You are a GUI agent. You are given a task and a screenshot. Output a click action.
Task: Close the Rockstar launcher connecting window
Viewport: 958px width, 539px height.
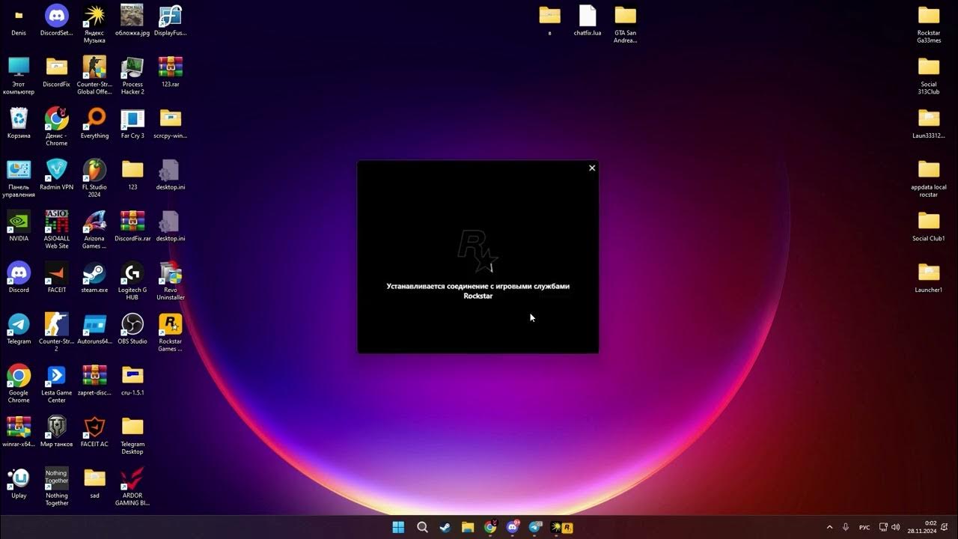[x=592, y=168]
